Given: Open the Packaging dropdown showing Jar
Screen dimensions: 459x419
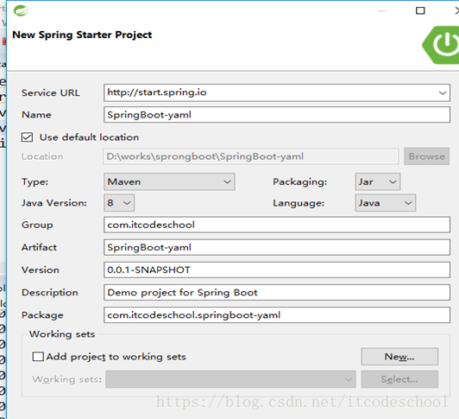Looking at the screenshot, I should pos(378,181).
